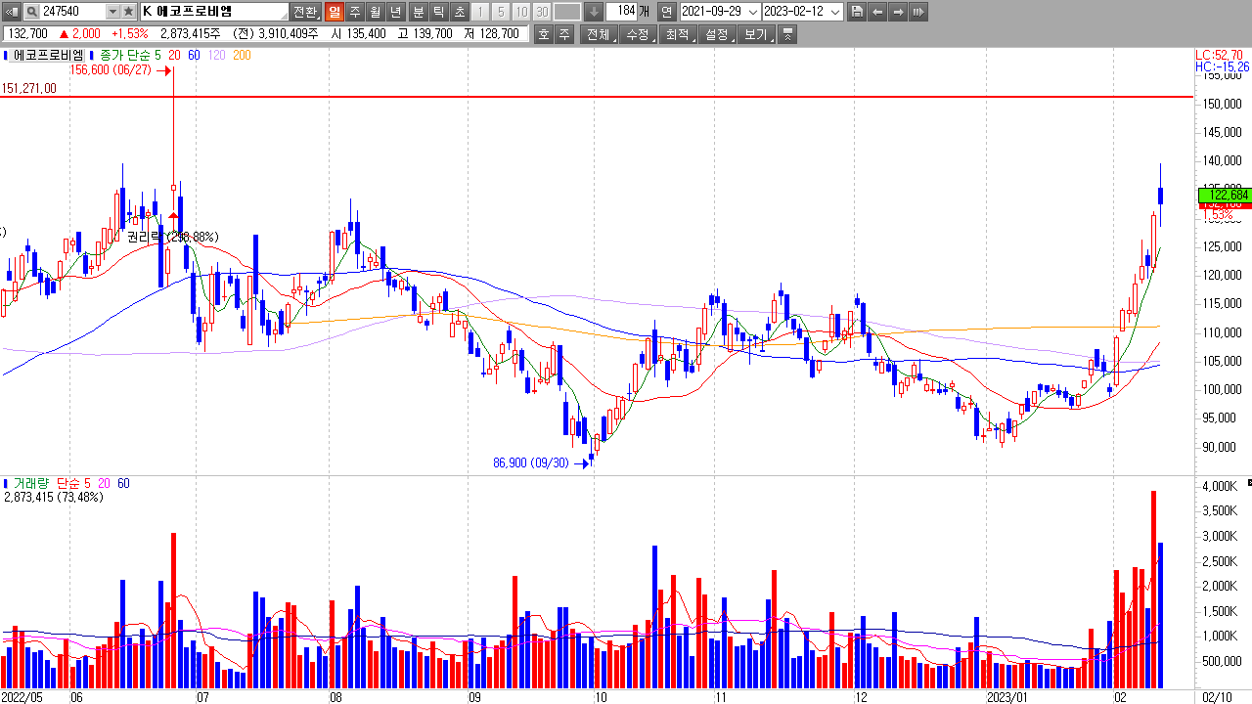Open stock code history dropdown arrow

pos(112,12)
